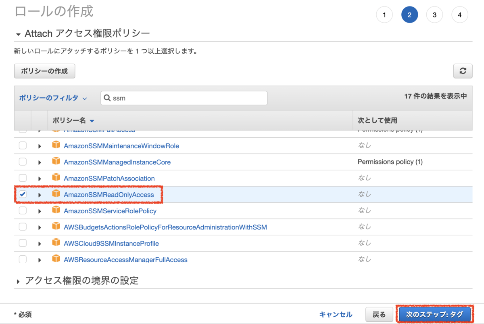The height and width of the screenshot is (324, 484).
Task: Click the policy icon beside AWSBudgetsActionsRolePolicyForResourceAdministrationWithSSM
Action: (56, 227)
